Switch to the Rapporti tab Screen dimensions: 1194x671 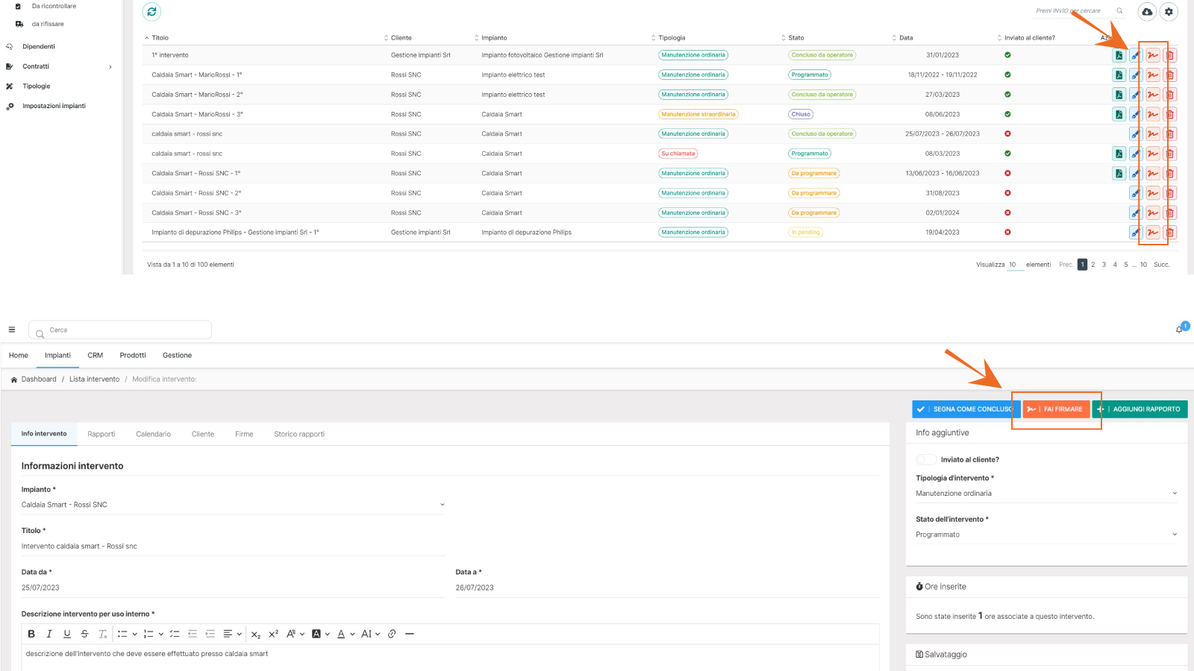tap(101, 434)
